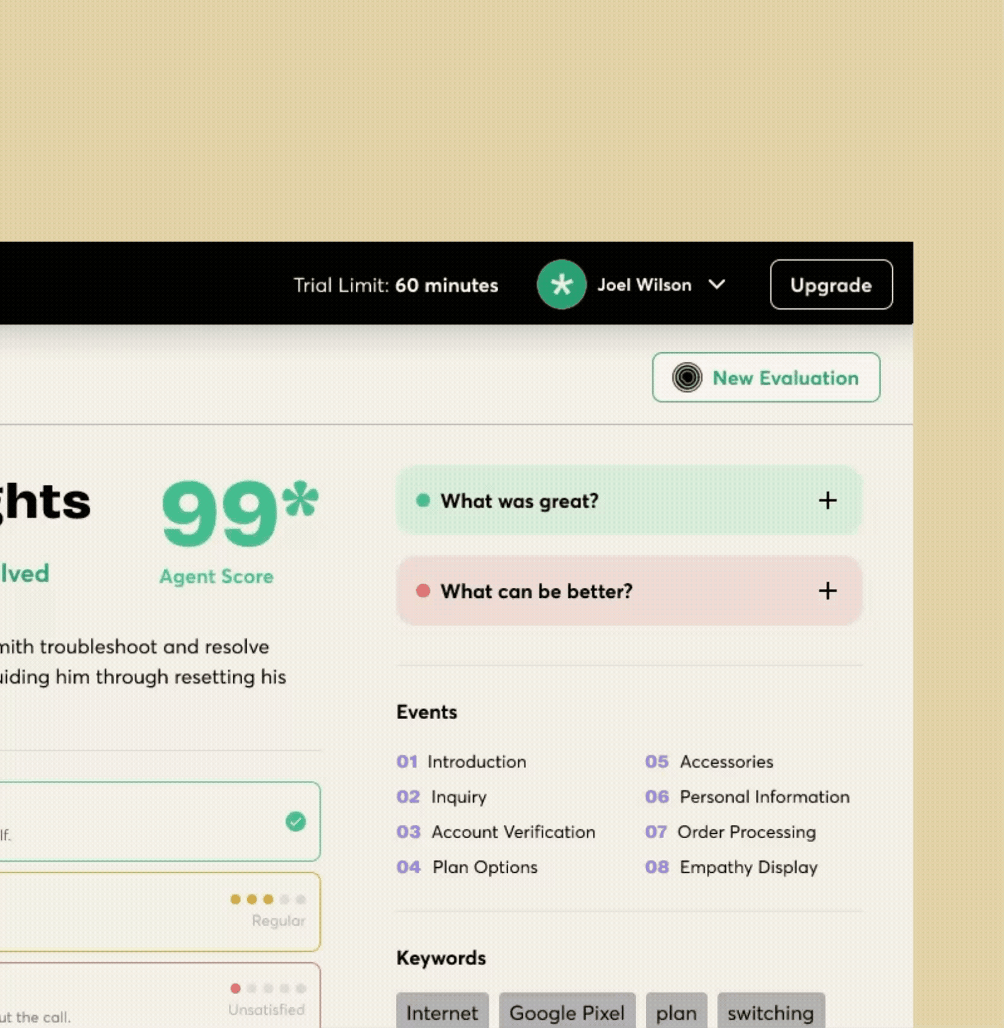
Task: Select the Google Pixel keyword tag
Action: tap(567, 1012)
